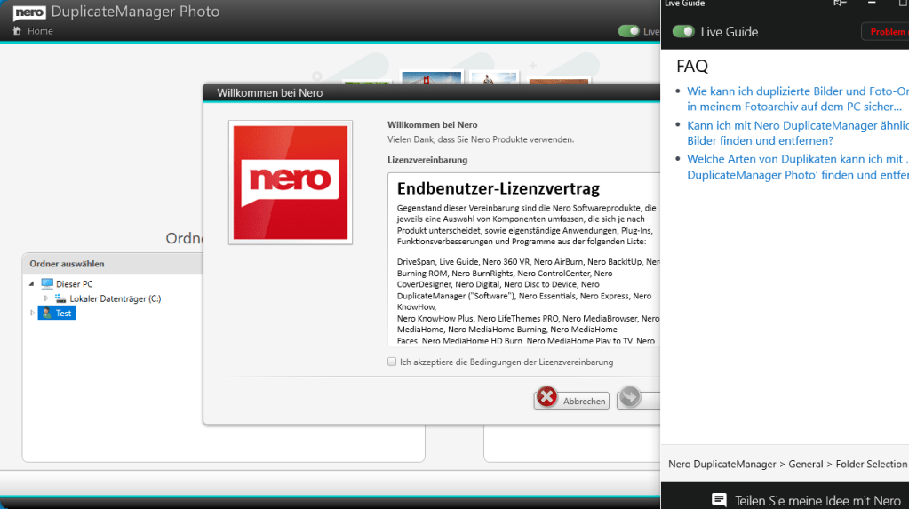Click the Home icon below the title

17,31
